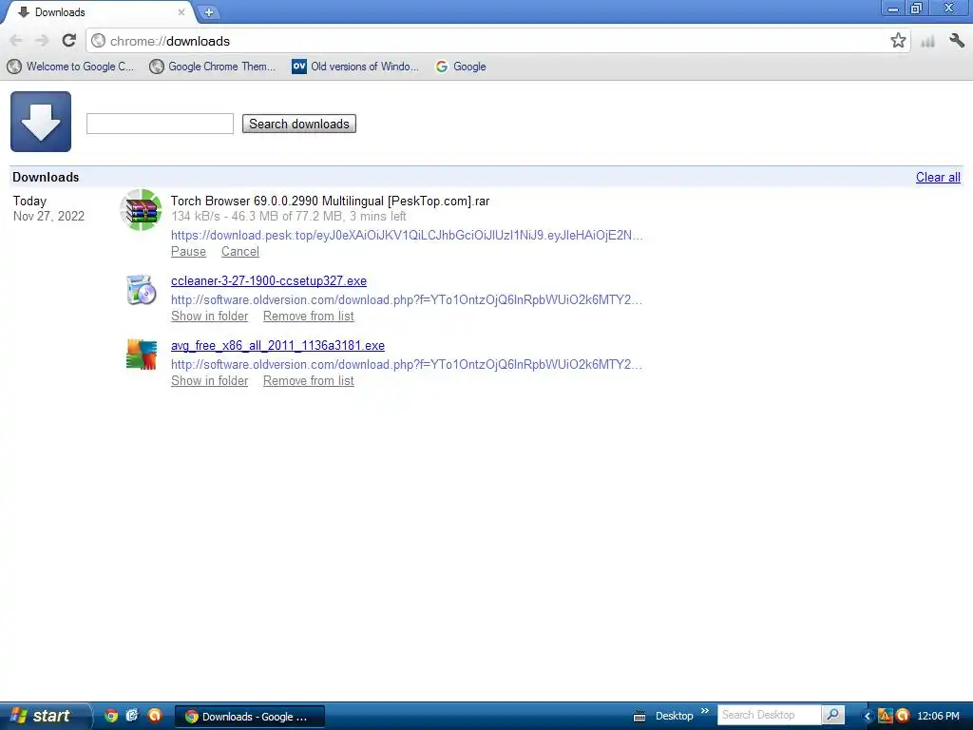The image size is (973, 730).
Task: Reload the downloads page
Action: tap(68, 41)
